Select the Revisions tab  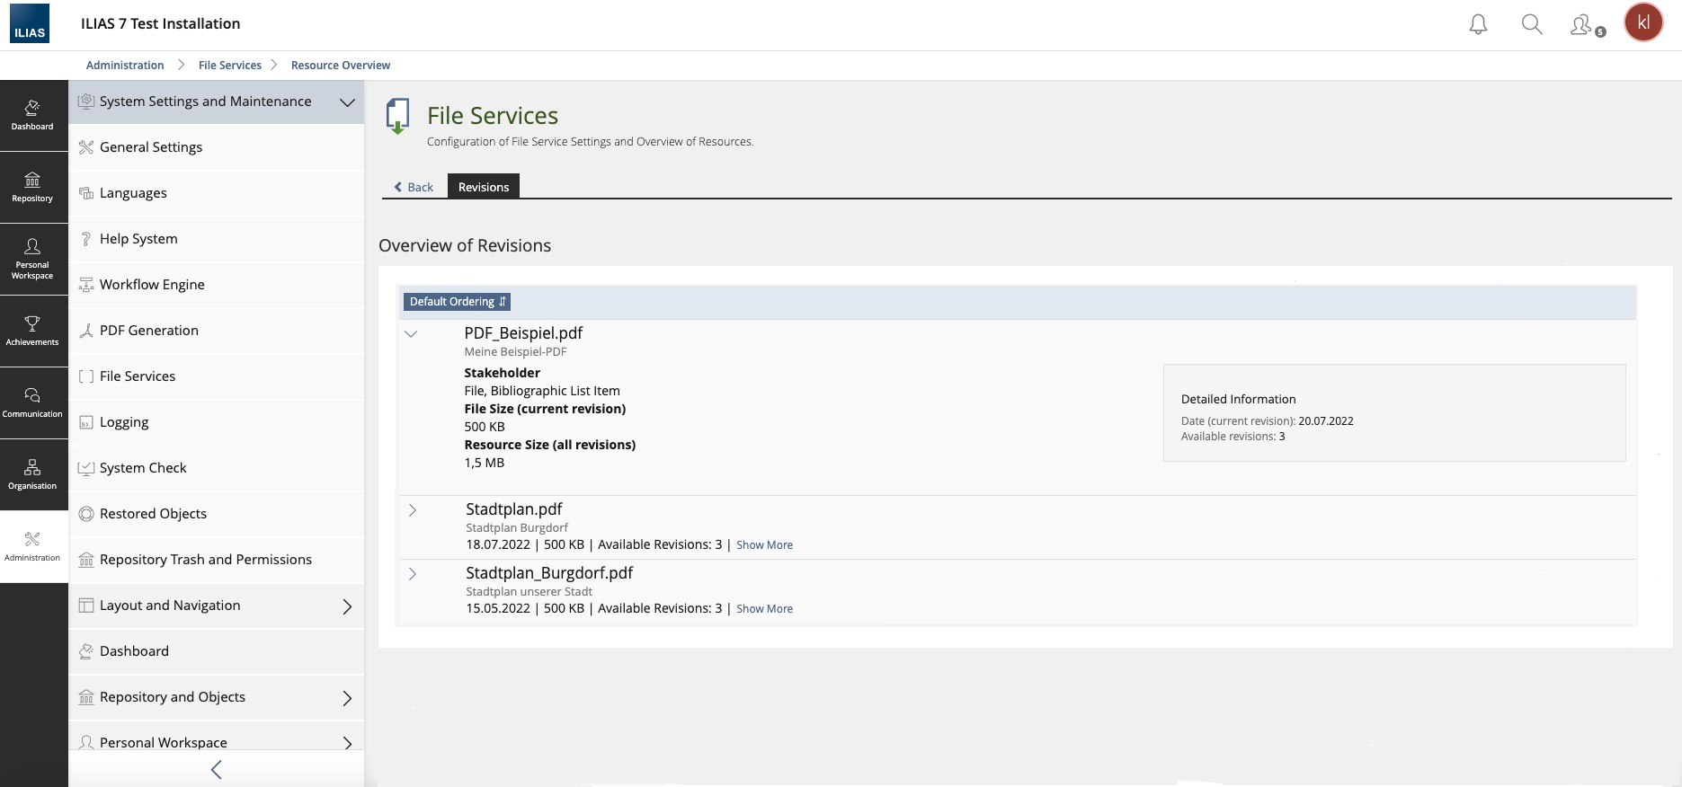pos(484,187)
